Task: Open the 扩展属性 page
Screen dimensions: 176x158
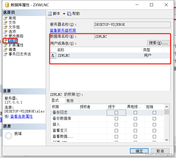Action: (x=16, y=45)
